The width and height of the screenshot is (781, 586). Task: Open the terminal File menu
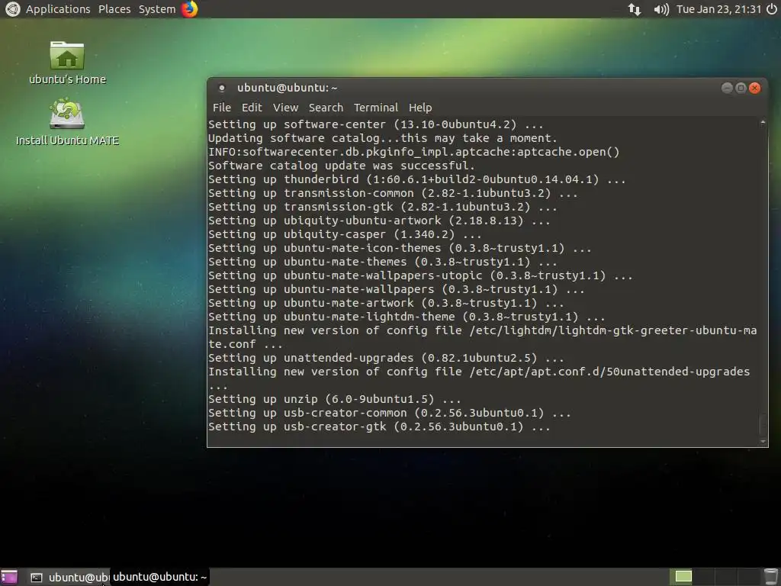(222, 108)
